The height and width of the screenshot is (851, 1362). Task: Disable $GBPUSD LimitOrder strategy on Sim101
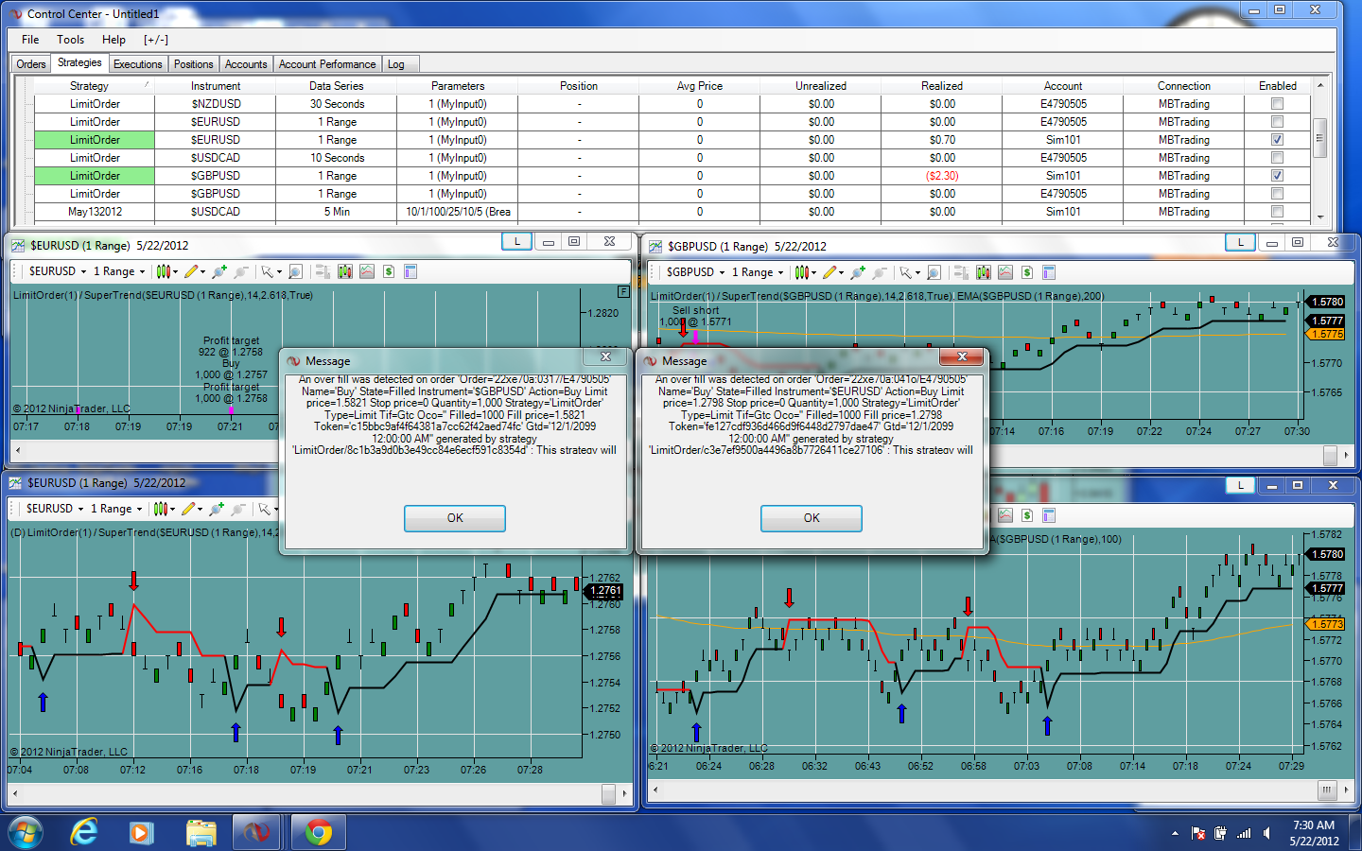point(1278,176)
